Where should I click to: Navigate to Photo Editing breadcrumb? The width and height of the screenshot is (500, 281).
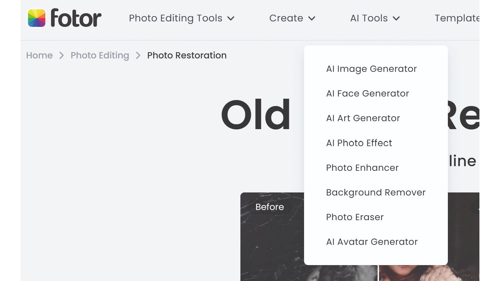pyautogui.click(x=100, y=55)
